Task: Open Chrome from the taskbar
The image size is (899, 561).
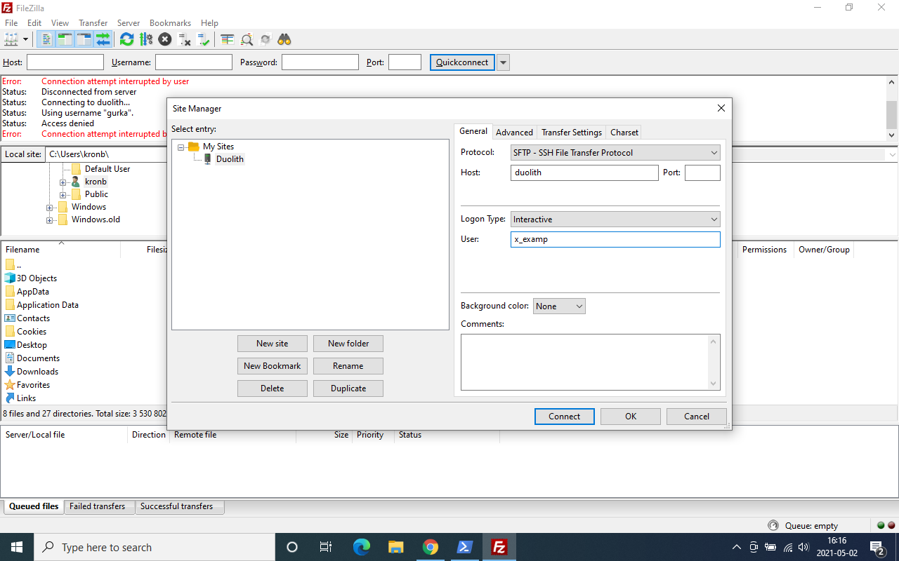Action: [x=430, y=547]
